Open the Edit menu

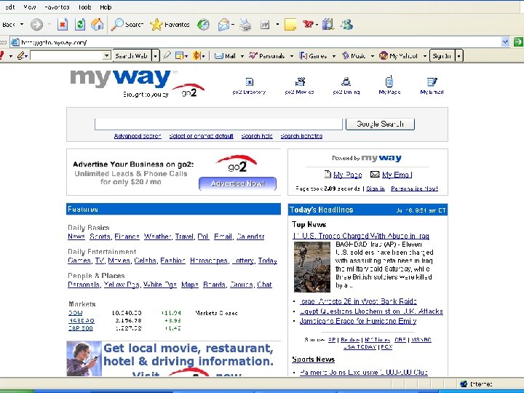(x=10, y=7)
